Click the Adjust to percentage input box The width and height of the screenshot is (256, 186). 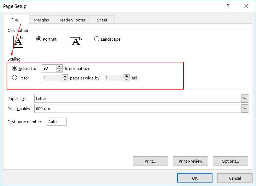(x=49, y=68)
